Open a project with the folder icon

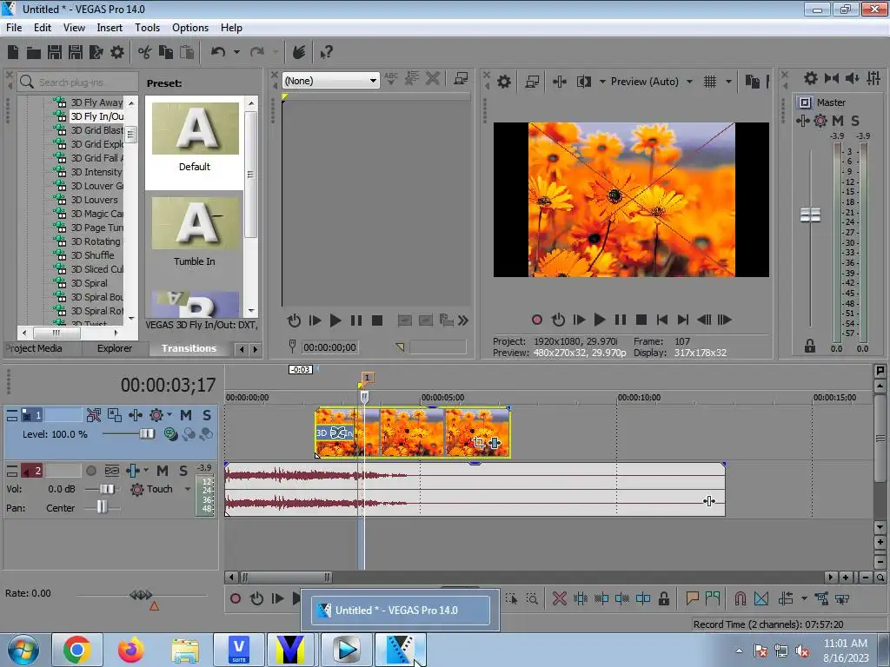[34, 53]
